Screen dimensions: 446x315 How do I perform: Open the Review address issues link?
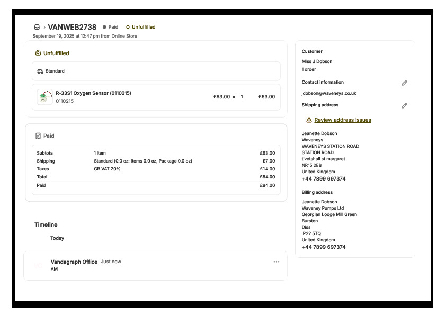342,120
